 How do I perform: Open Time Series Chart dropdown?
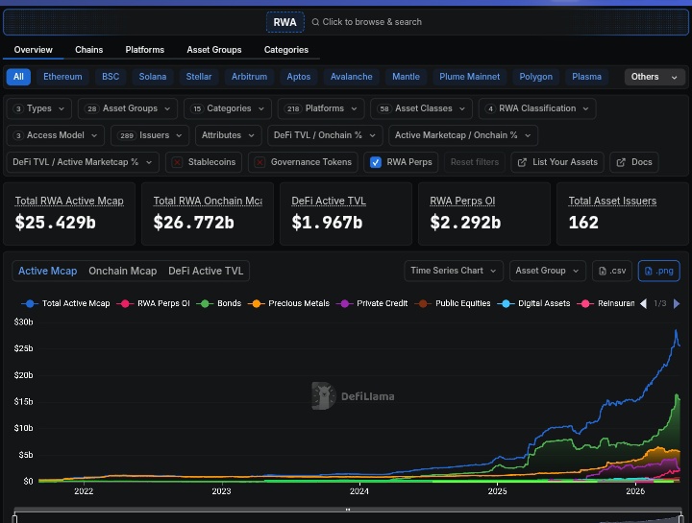(454, 271)
